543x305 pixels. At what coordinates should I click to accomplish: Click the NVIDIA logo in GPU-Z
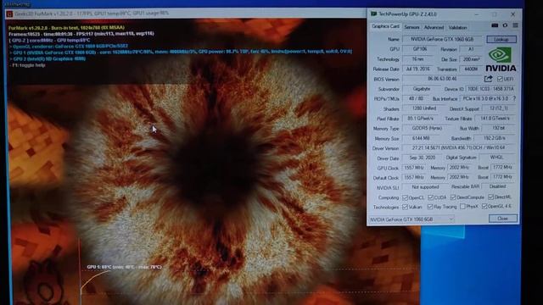point(501,59)
